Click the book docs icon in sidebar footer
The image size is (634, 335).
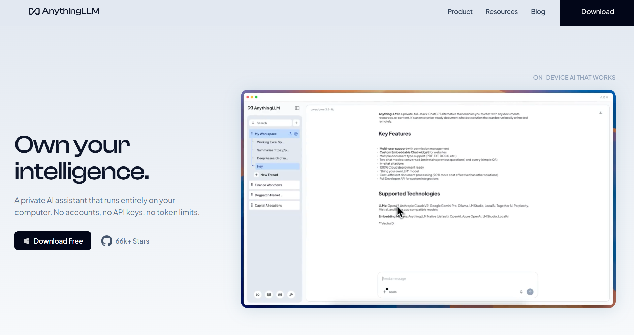coord(269,295)
